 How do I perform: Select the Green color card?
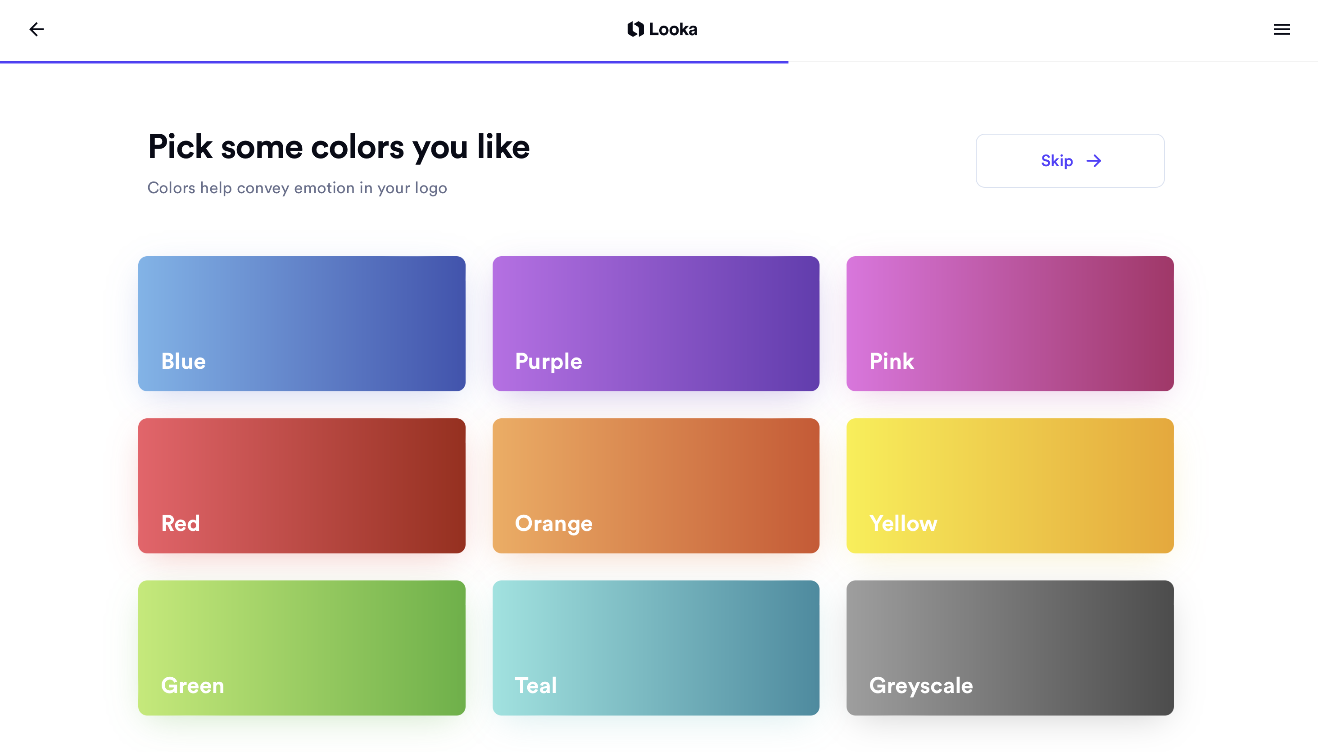(x=302, y=648)
